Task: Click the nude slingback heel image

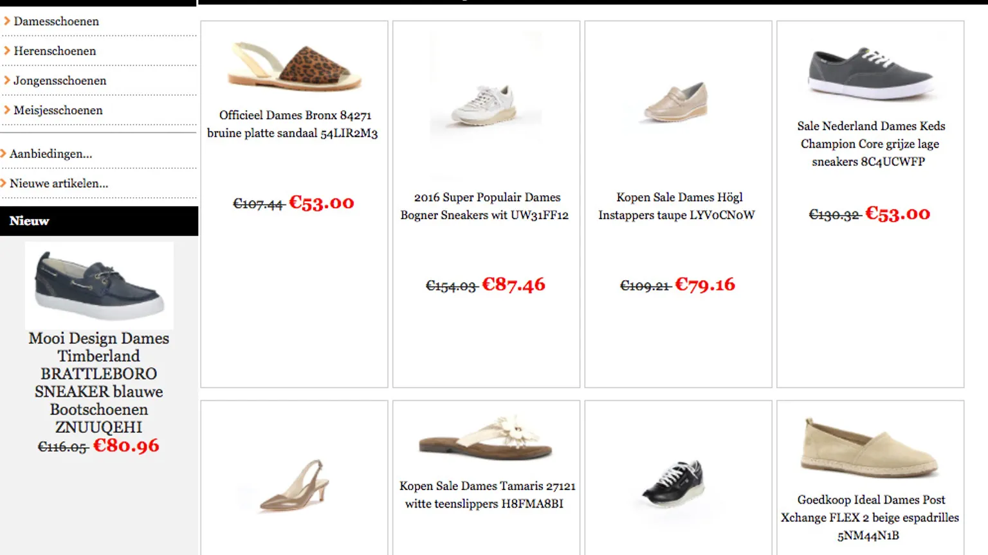Action: click(x=294, y=485)
